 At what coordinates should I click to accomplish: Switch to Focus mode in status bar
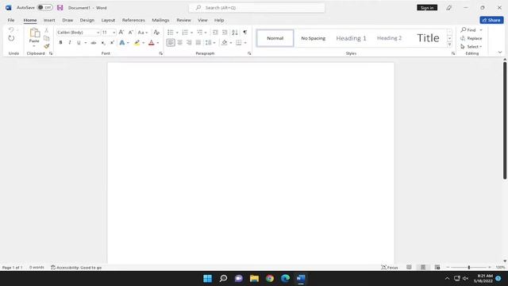[x=390, y=268]
